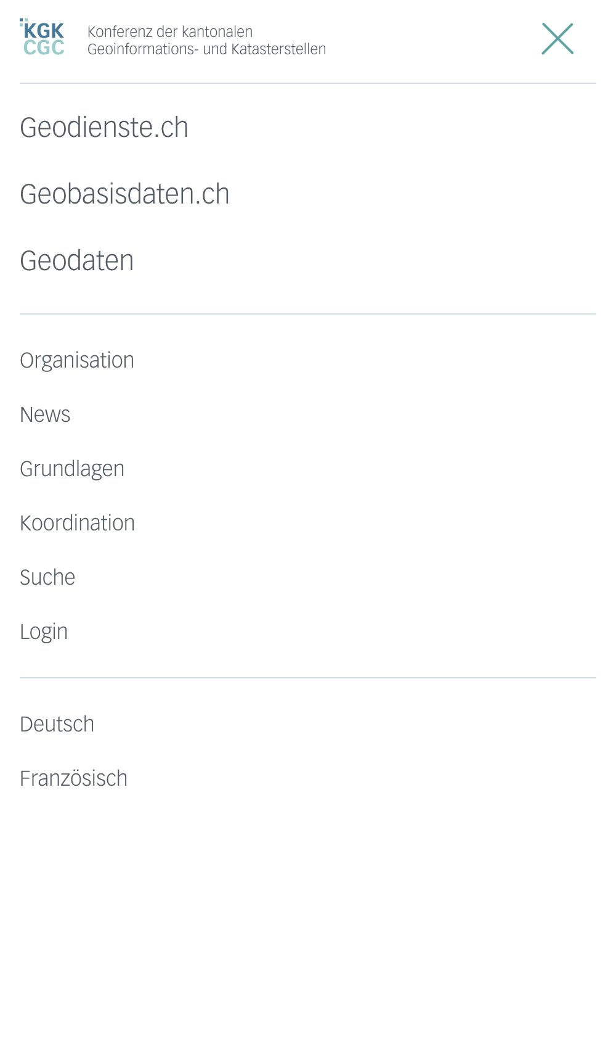The image size is (616, 1046).
Task: Choose Geodaten as the active section
Action: click(x=77, y=260)
